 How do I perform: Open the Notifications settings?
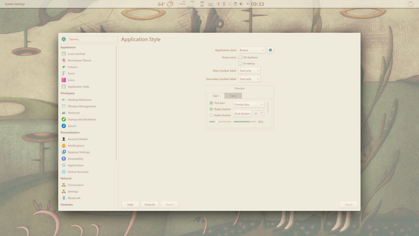tap(88, 145)
